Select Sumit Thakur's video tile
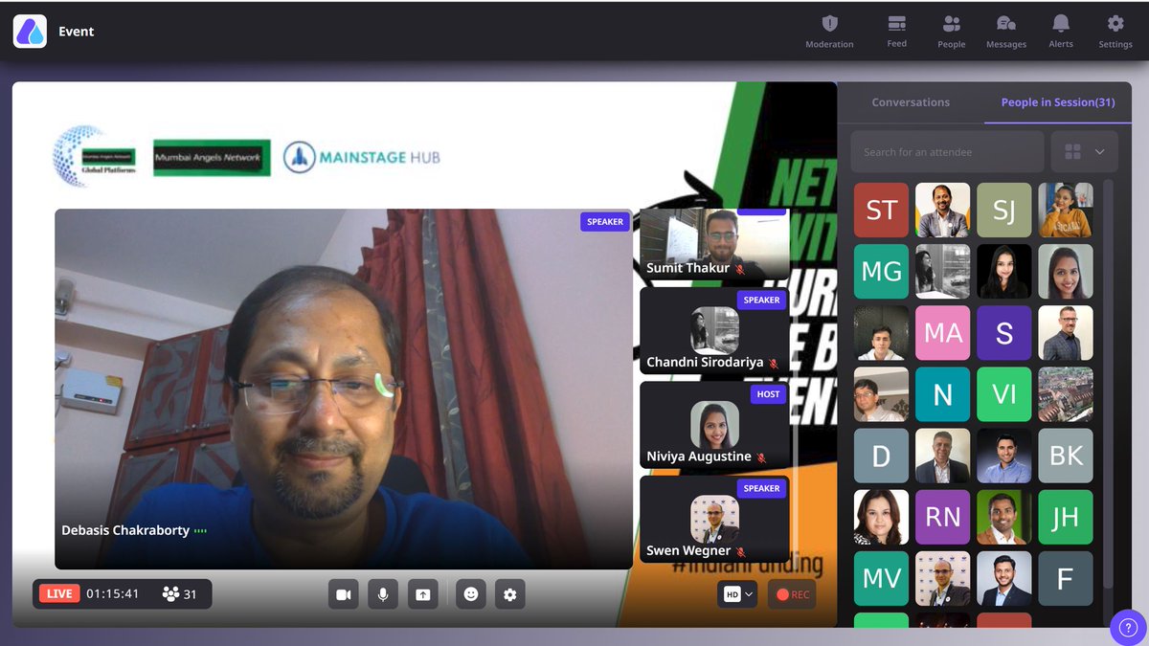 pos(714,244)
